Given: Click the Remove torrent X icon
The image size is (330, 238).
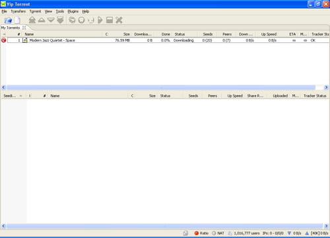Looking at the screenshot, I should click(x=119, y=20).
